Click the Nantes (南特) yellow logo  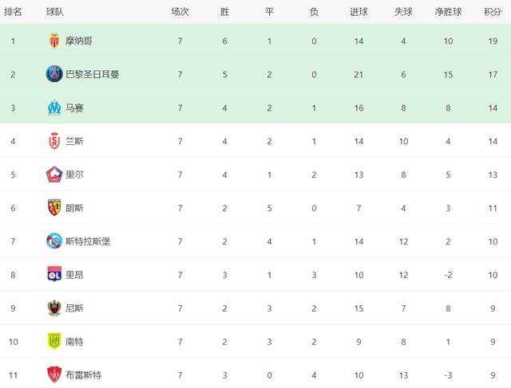(x=54, y=342)
